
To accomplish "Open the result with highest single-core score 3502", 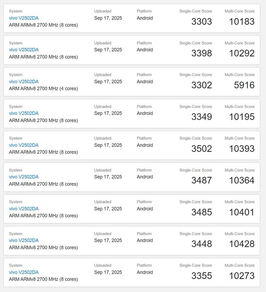I will pos(23,145).
